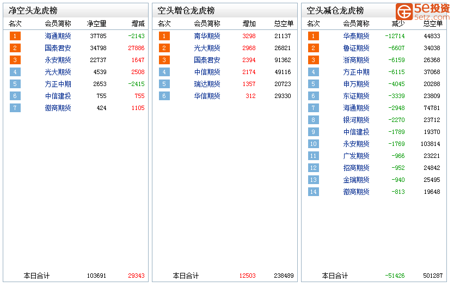Select the value -2143 for 海通期货
This screenshot has height=287, width=454.
point(136,36)
